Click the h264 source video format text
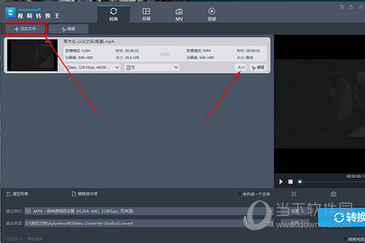The image size is (365, 243). tap(78, 51)
